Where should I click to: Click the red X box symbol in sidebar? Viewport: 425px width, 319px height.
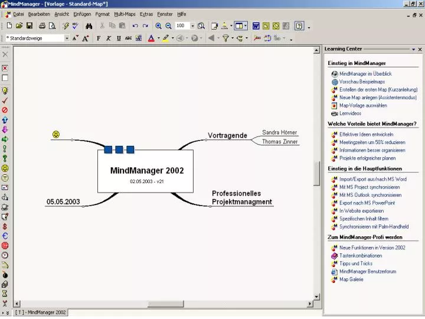tap(5, 68)
